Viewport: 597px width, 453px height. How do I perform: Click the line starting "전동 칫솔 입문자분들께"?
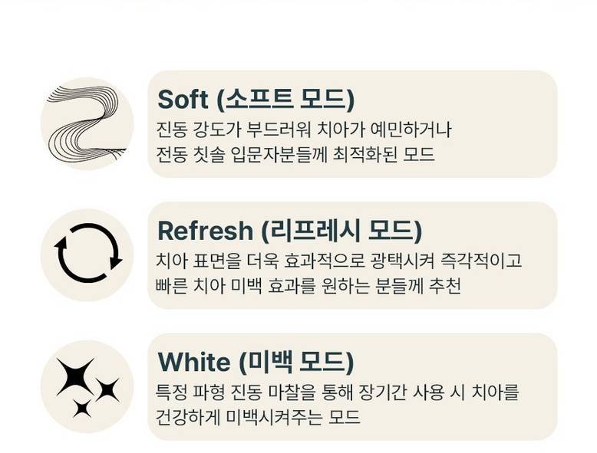pyautogui.click(x=295, y=154)
